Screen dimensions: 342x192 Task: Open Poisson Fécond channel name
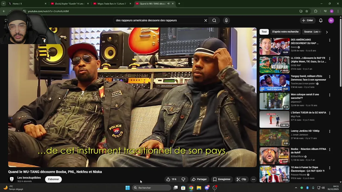pos(298,175)
